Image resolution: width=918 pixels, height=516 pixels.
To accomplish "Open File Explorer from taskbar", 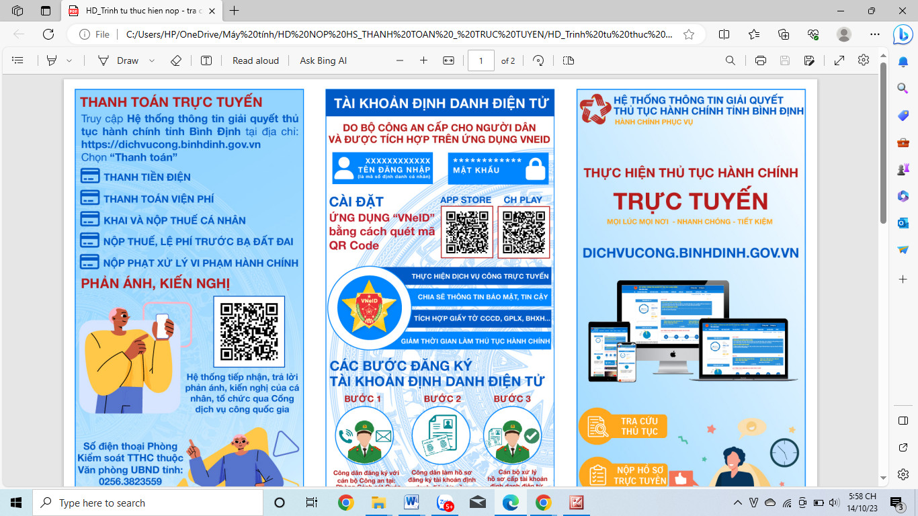I will coord(378,503).
